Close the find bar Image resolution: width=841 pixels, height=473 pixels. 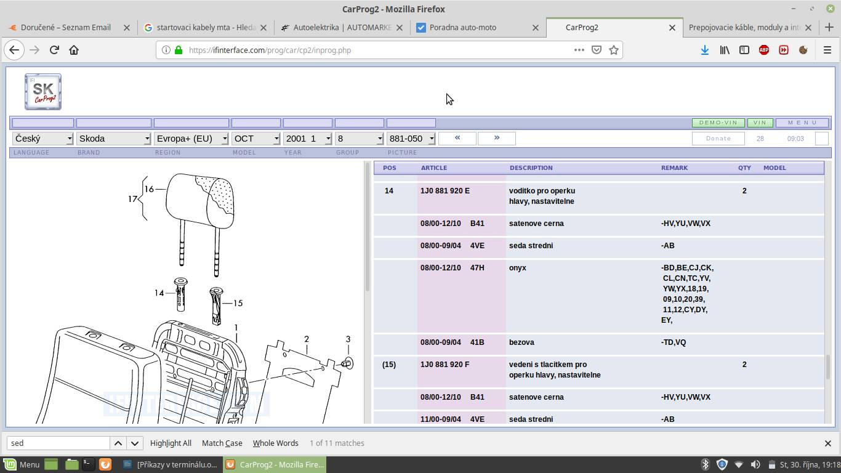pyautogui.click(x=828, y=443)
